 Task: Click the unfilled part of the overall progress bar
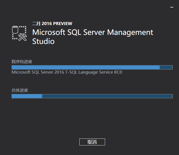(x=107, y=96)
